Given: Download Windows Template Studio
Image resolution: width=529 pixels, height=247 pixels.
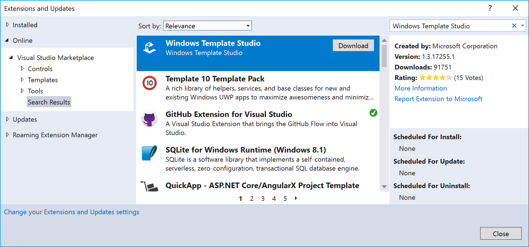Looking at the screenshot, I should [353, 46].
